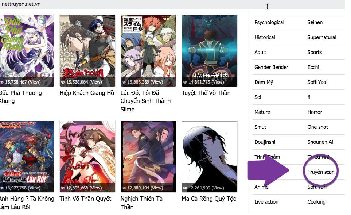Open the Sports genre category
The width and height of the screenshot is (351, 215).
point(315,53)
